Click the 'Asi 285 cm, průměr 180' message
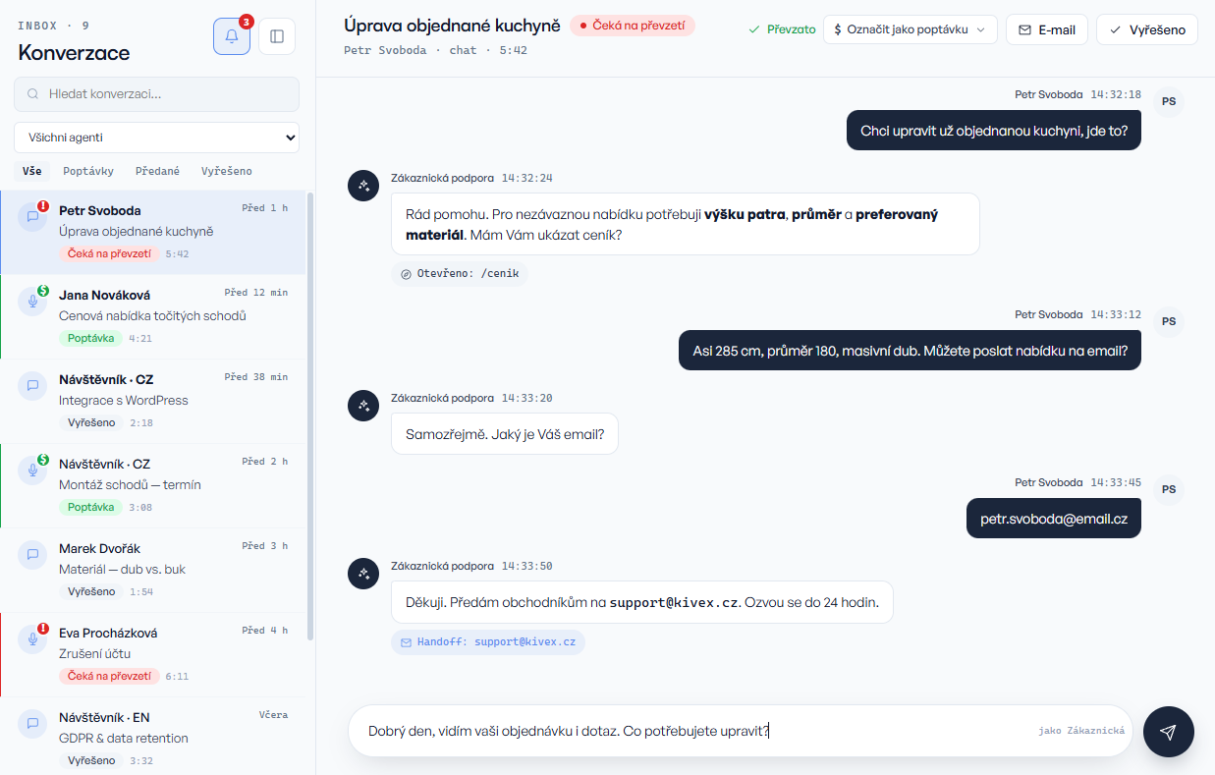 point(910,350)
